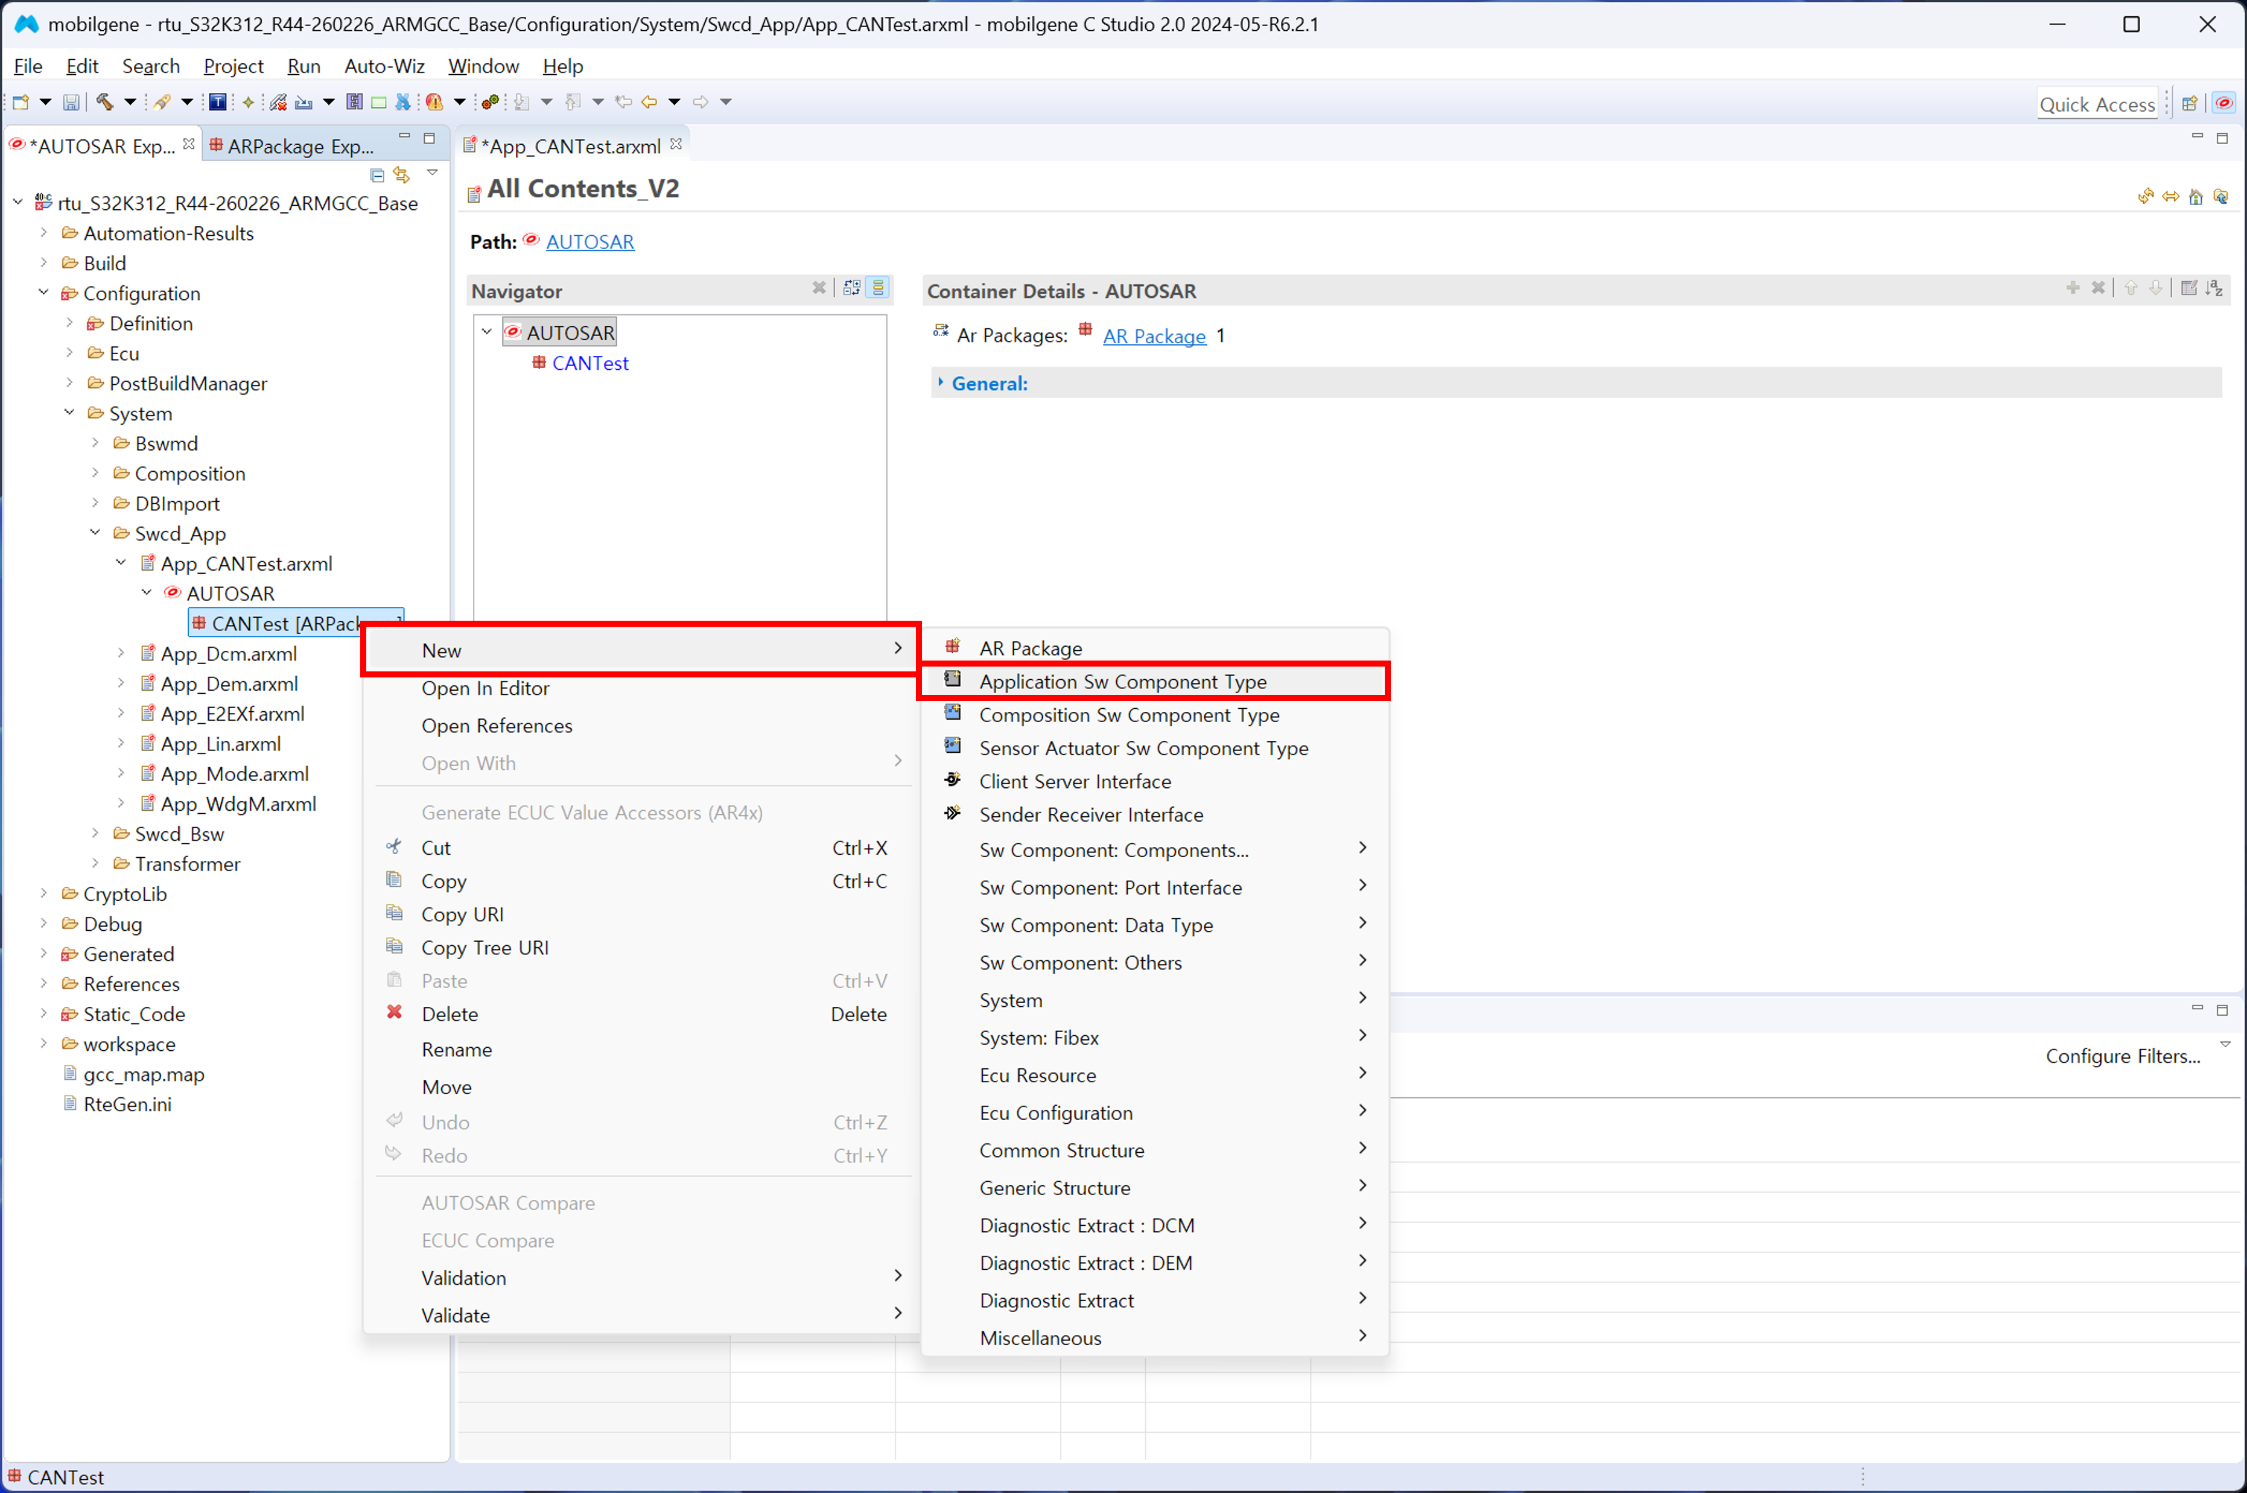Click the hammer Build toolbar icon

[105, 102]
